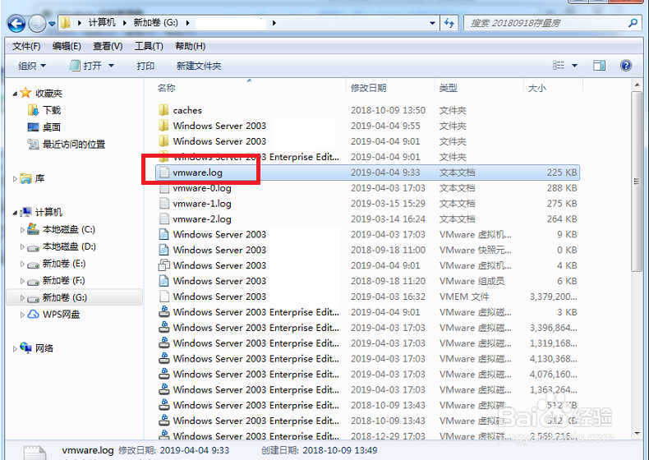Image resolution: width=649 pixels, height=460 pixels.
Task: Click the caches folder icon
Action: [164, 110]
